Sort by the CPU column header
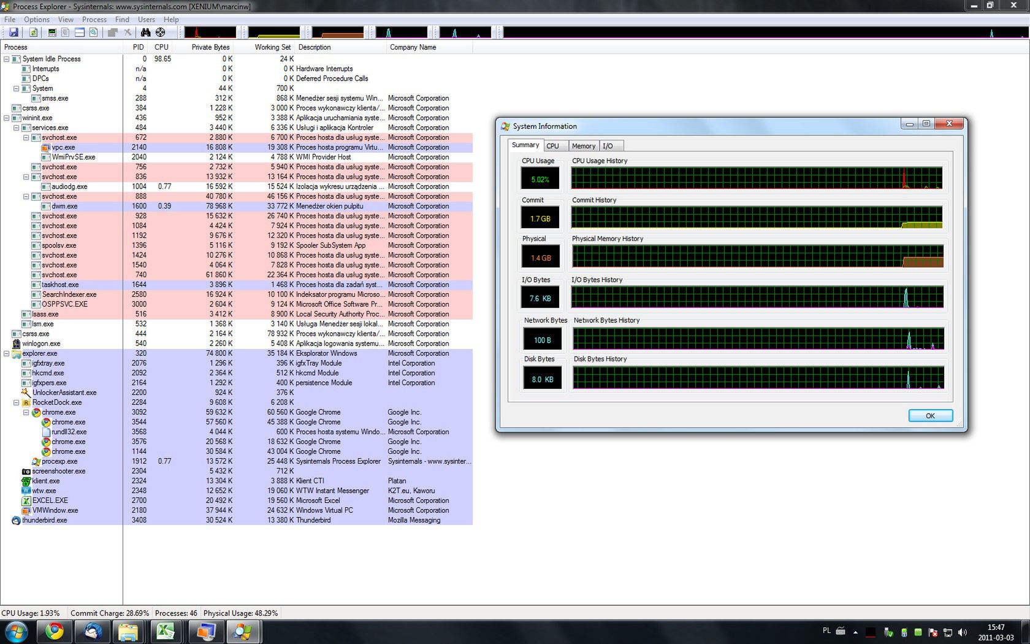Viewport: 1030px width, 644px height. point(161,47)
